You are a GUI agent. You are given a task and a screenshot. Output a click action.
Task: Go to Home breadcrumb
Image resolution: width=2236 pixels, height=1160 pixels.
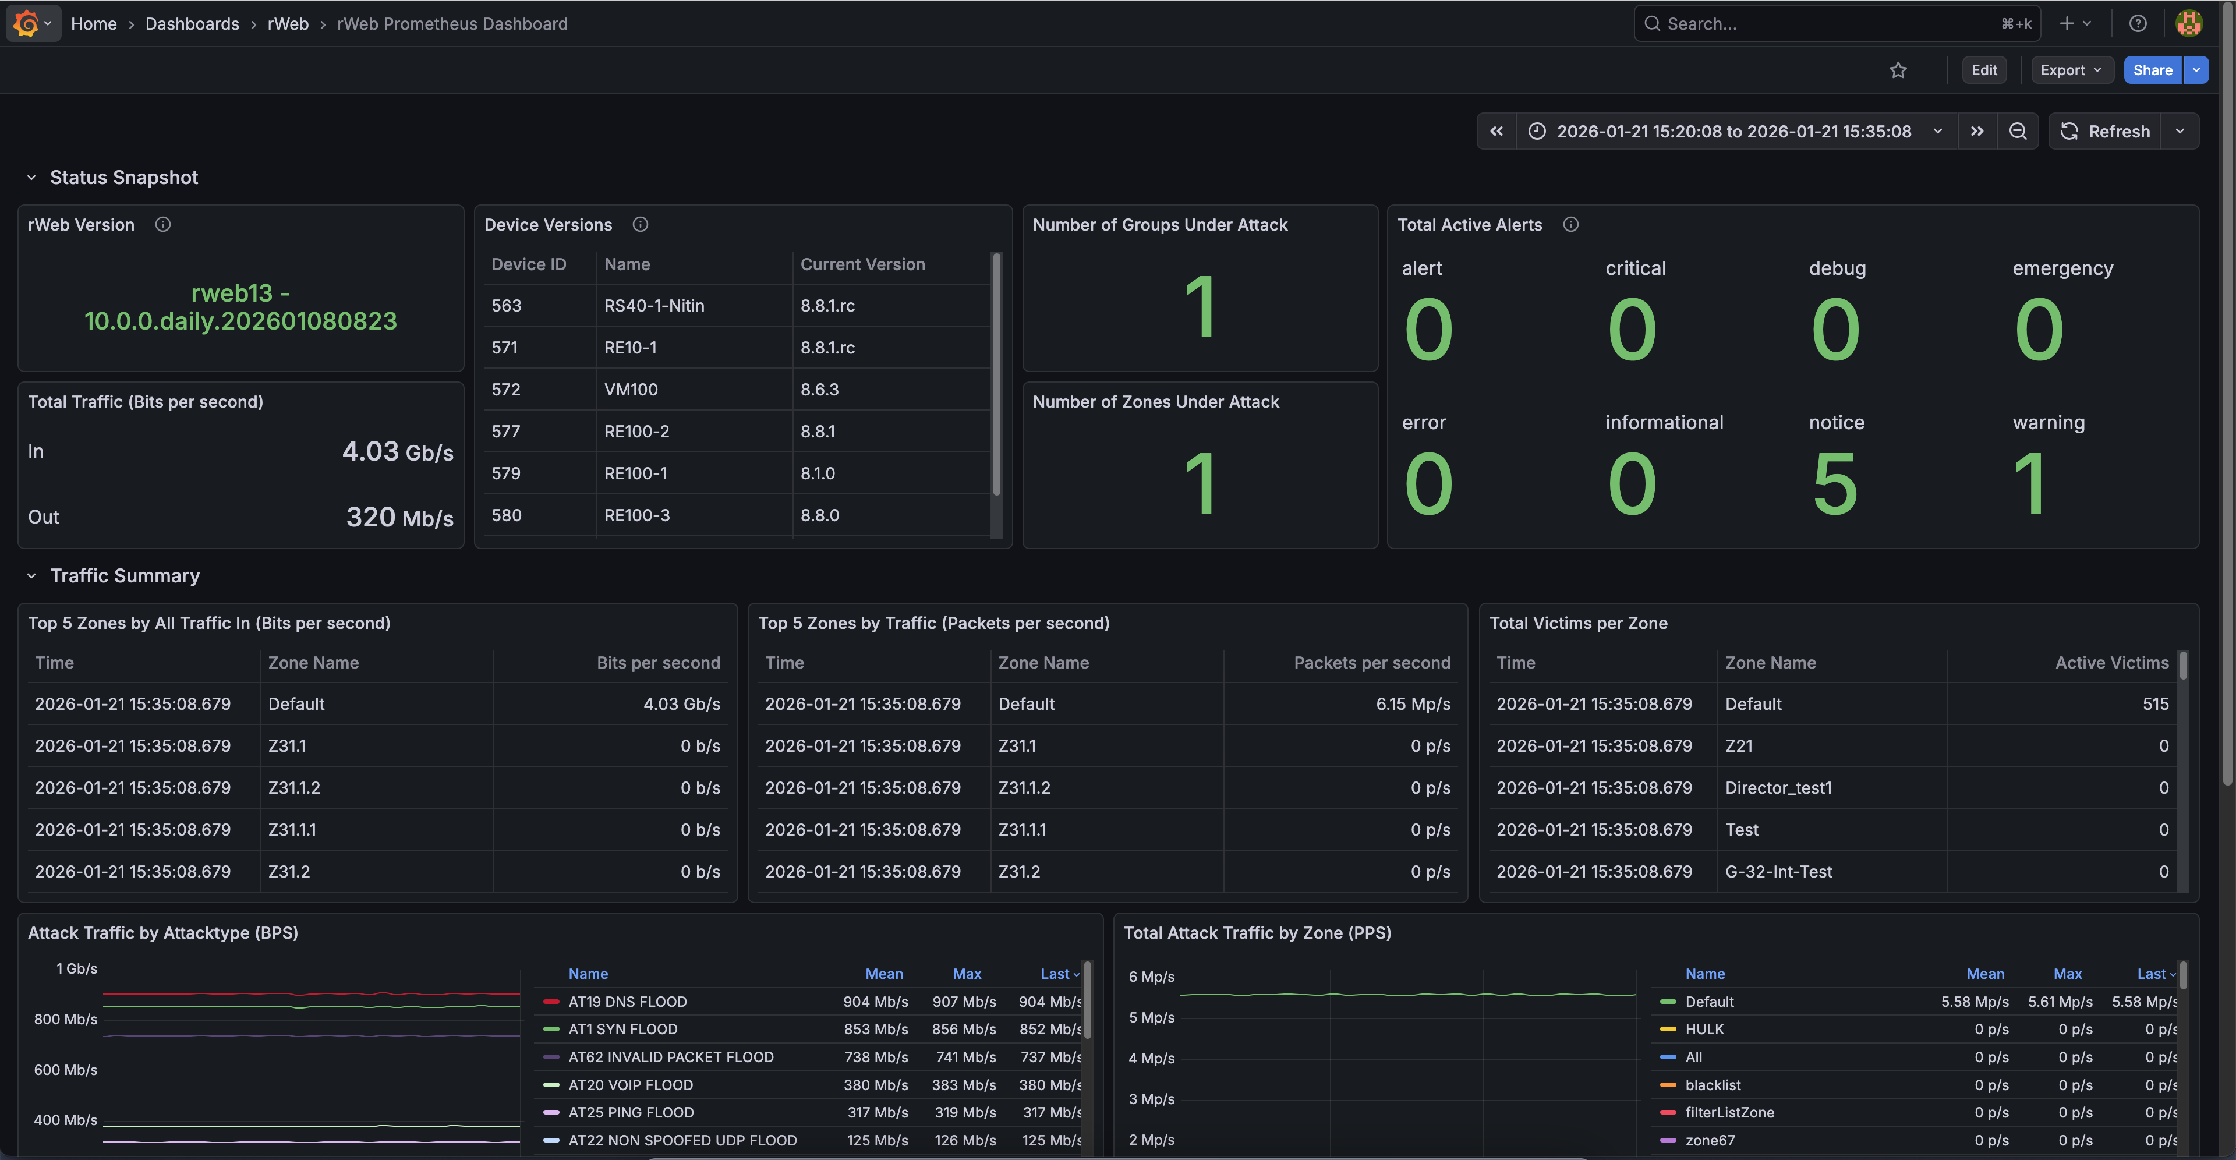94,23
